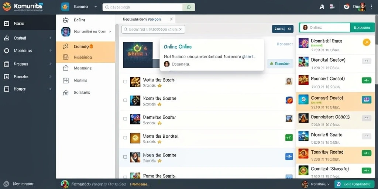The height and width of the screenshot is (189, 378).
Task: Open dropdown next to 'Gemmis' in header
Action: point(96,7)
